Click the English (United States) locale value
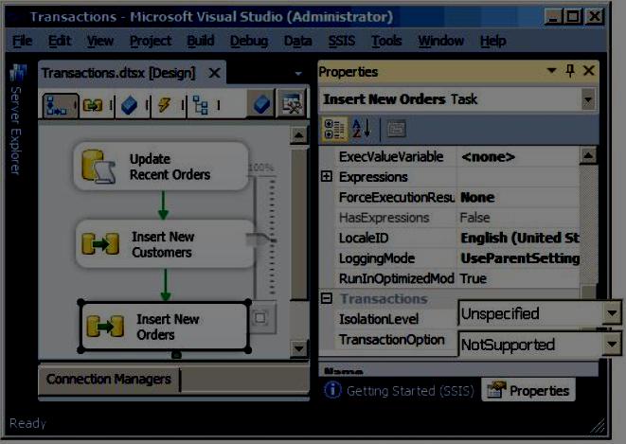 click(520, 239)
